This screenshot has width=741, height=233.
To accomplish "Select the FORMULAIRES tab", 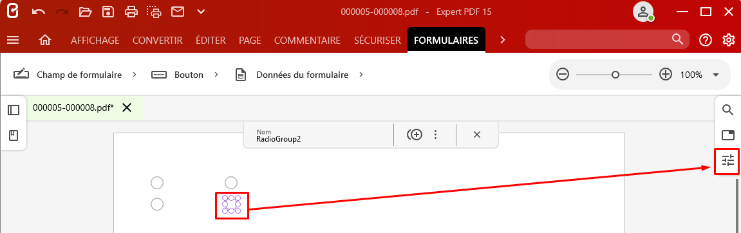I will pyautogui.click(x=446, y=40).
